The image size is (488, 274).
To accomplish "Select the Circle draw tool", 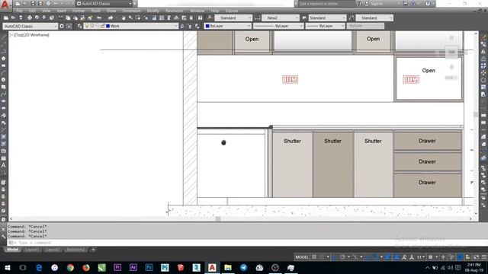I will click(x=3, y=80).
